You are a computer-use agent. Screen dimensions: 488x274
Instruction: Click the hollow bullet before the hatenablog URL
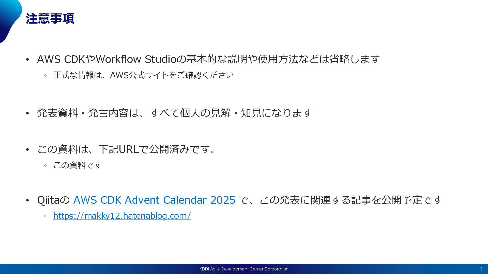(x=45, y=216)
